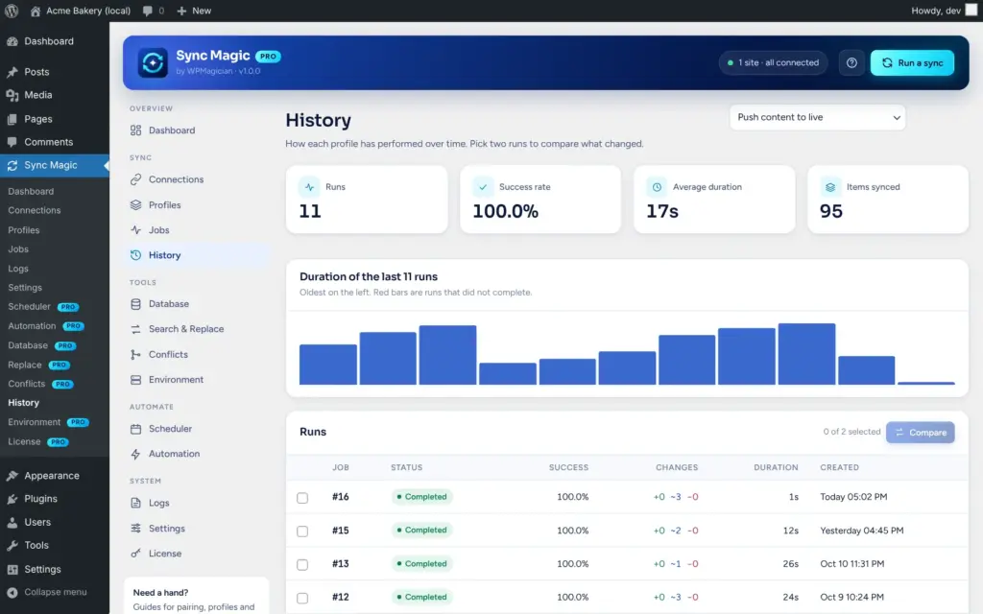Open License PRO in WordPress submenu
This screenshot has height=614, width=983.
tap(37, 441)
